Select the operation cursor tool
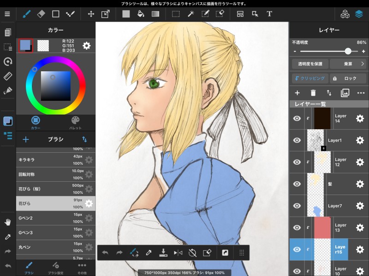This screenshot has height=276, width=369. click(x=255, y=14)
